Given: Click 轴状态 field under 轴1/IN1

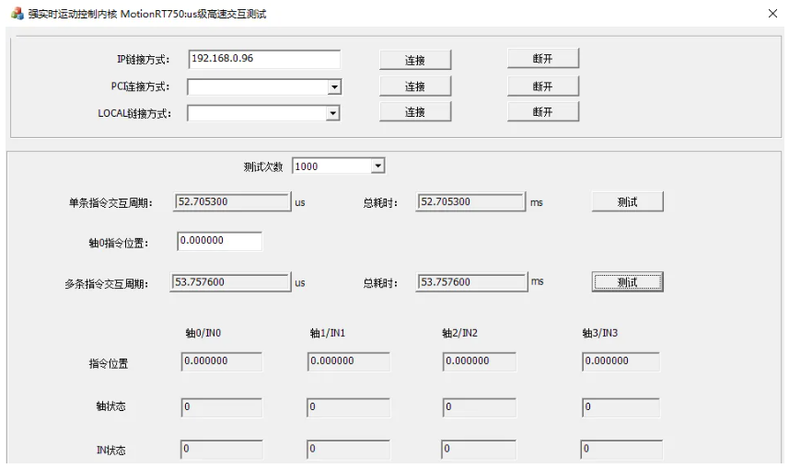Looking at the screenshot, I should (x=349, y=407).
